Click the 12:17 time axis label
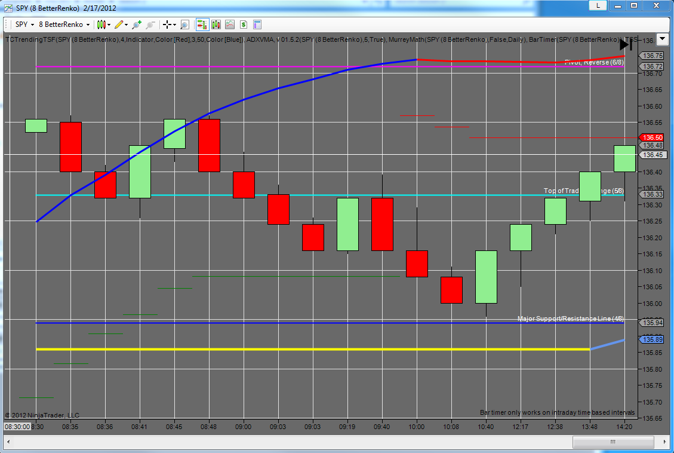Screen dimensions: 674x453 [520, 427]
